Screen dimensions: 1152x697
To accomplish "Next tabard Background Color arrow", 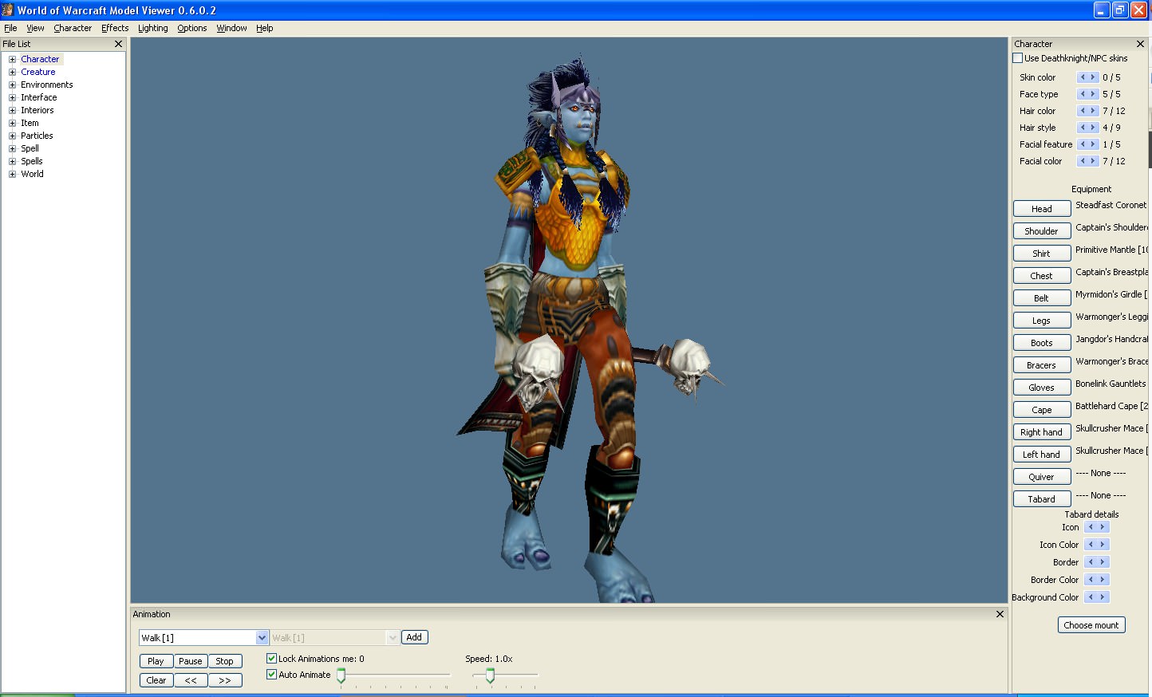I will [x=1103, y=597].
